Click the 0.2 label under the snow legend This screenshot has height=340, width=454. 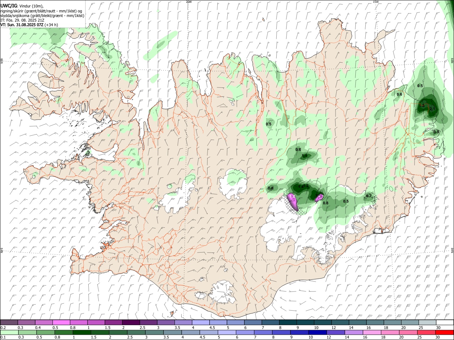3,328
